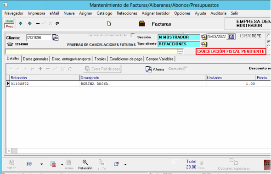This screenshot has width=271, height=174.
Task: Open client lookup icon beside Cliente field
Action: coord(55,38)
